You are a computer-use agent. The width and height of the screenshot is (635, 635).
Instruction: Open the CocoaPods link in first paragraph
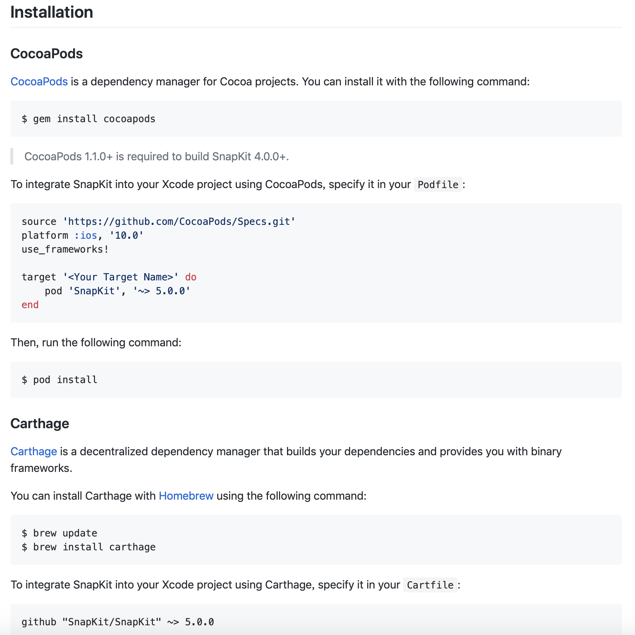pos(39,82)
